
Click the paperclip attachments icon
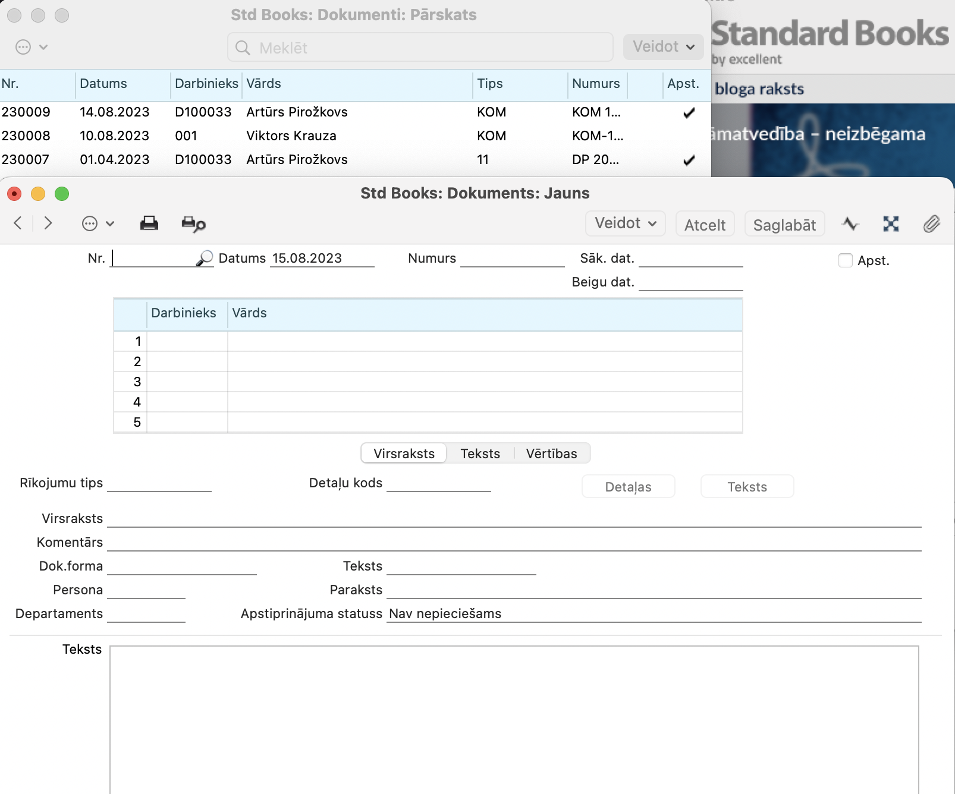tap(931, 224)
